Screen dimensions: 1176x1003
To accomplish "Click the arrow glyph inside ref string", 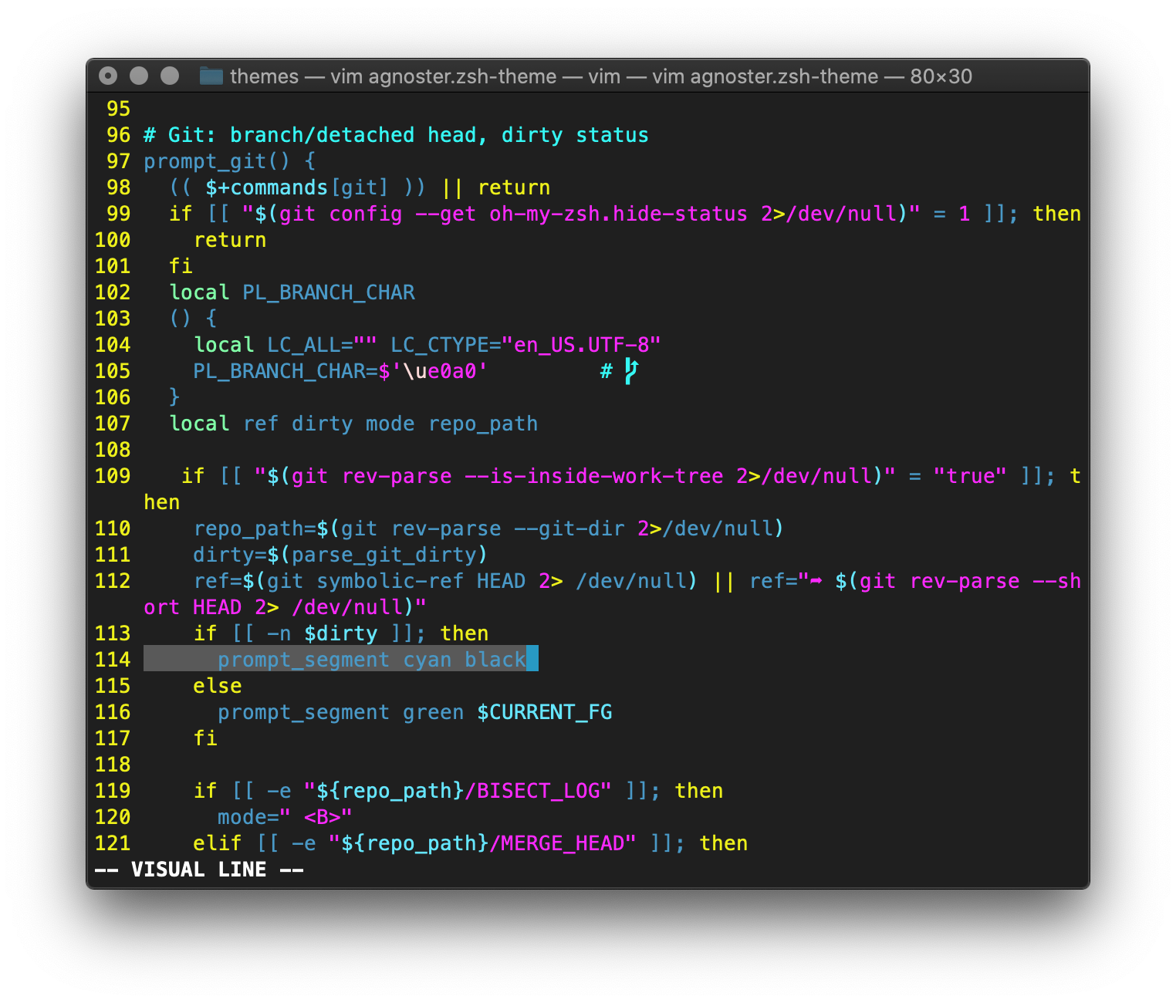I will [816, 581].
